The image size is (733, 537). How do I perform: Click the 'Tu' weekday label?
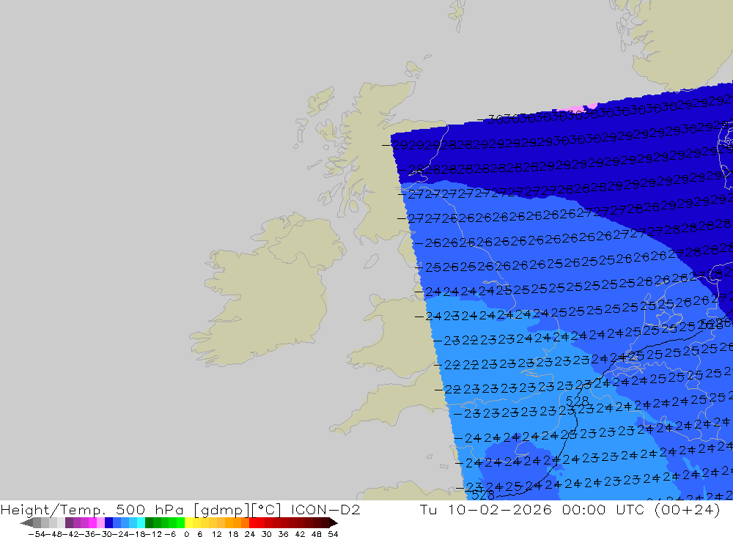[x=428, y=510]
